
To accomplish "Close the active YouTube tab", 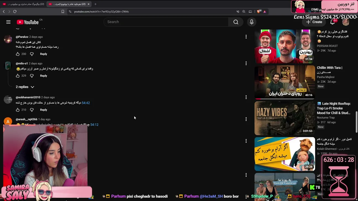I will click(88, 4).
